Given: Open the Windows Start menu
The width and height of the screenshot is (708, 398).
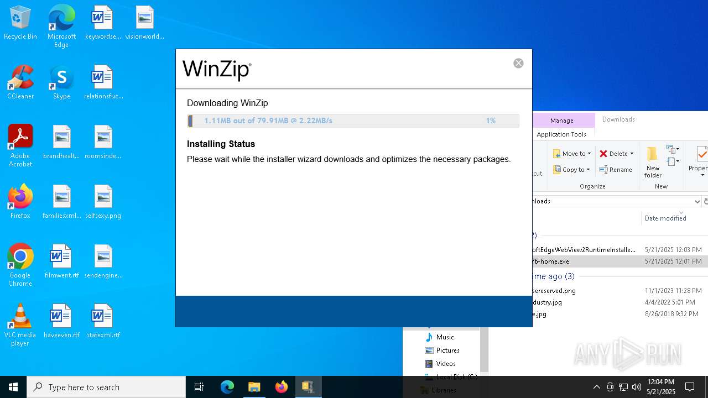Looking at the screenshot, I should (x=13, y=387).
